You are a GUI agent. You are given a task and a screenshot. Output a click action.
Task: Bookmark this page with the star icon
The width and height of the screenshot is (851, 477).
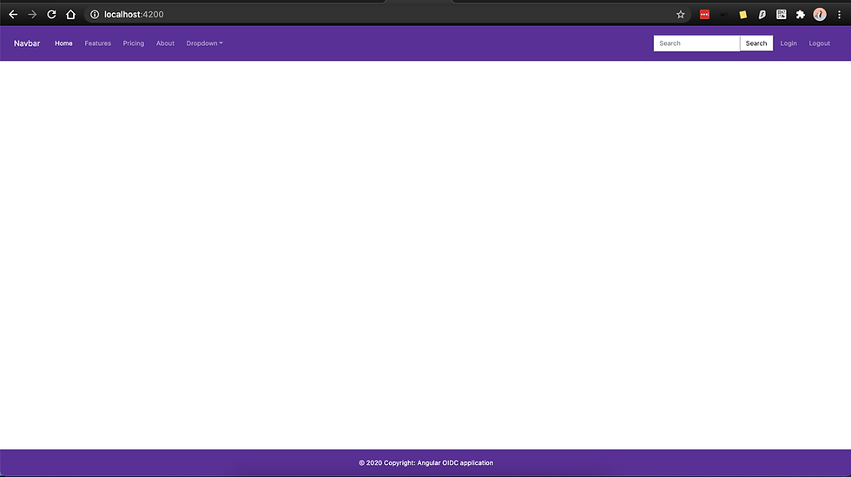(681, 15)
